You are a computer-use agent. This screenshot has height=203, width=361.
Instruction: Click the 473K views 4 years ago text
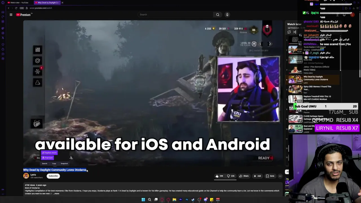(x=36, y=185)
